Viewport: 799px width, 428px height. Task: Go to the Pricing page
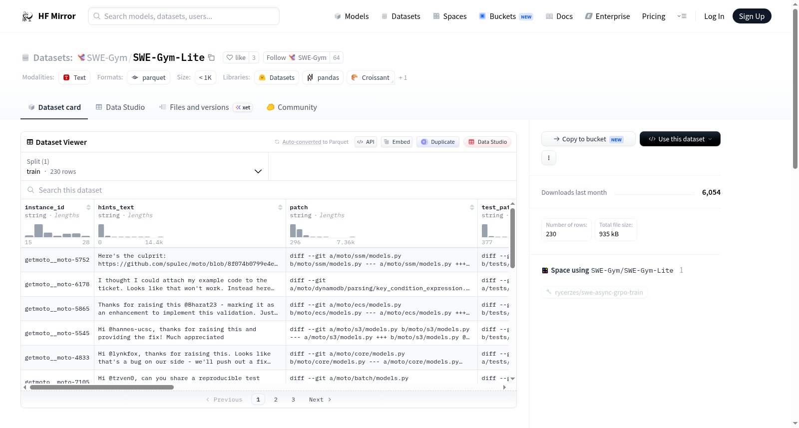click(x=654, y=16)
